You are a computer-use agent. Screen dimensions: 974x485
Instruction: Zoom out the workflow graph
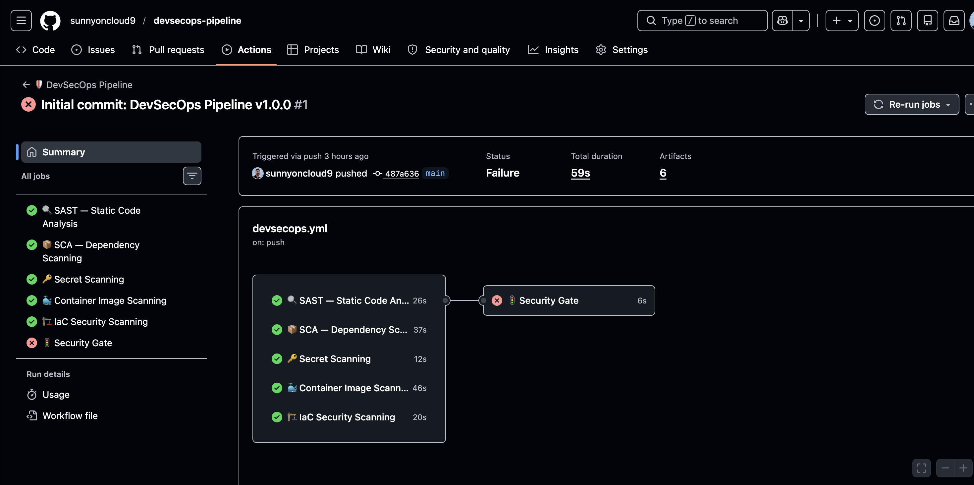945,468
